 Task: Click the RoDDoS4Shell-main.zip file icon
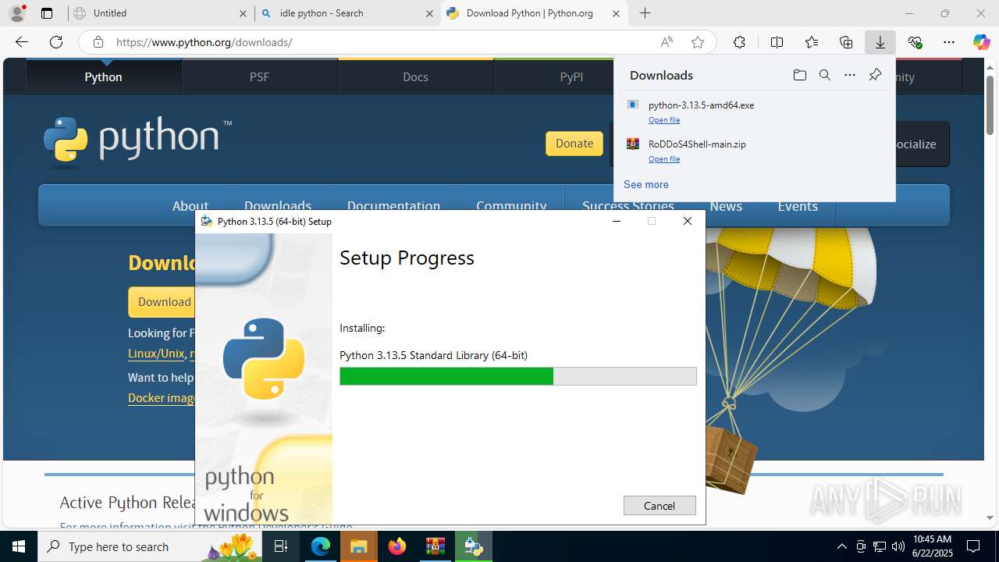[x=633, y=144]
